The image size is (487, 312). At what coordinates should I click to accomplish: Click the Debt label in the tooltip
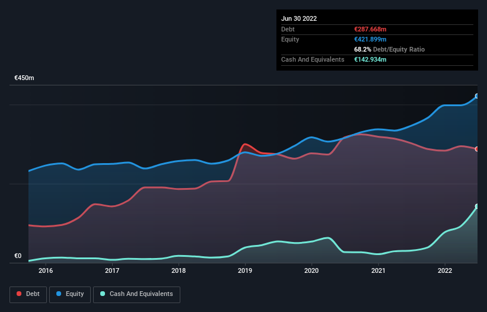[288, 29]
